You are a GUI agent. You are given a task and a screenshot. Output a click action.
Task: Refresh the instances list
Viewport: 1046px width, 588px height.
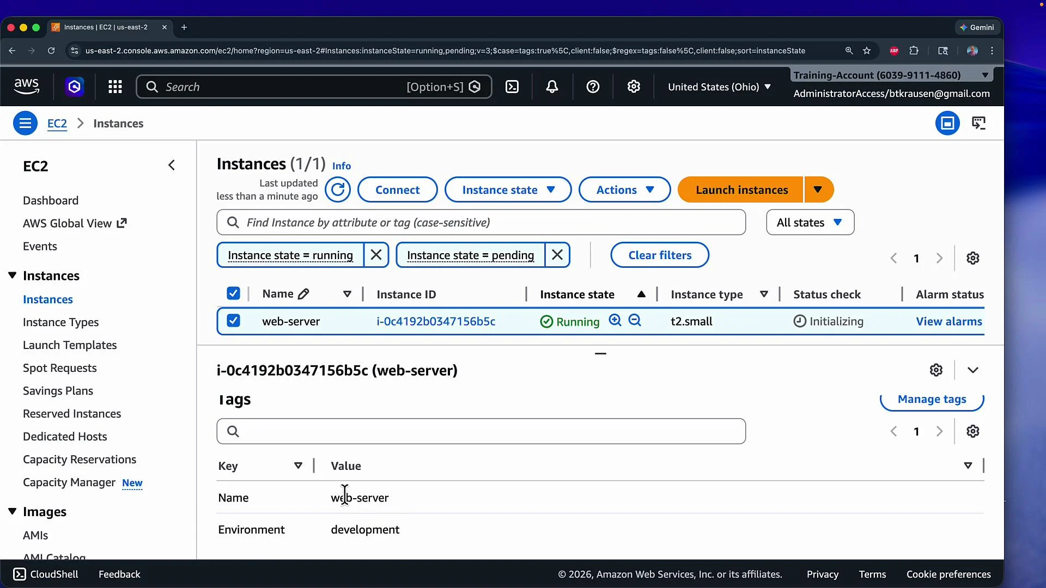click(x=338, y=189)
